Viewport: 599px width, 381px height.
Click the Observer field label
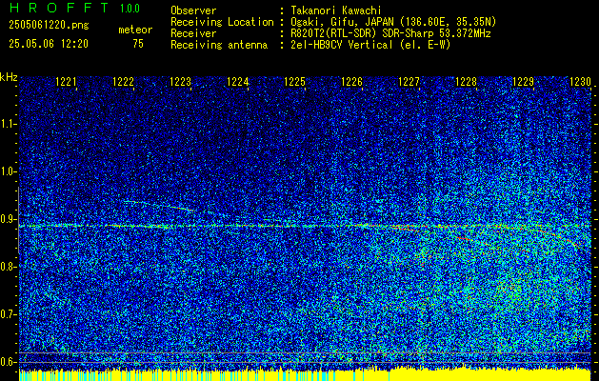pos(193,10)
